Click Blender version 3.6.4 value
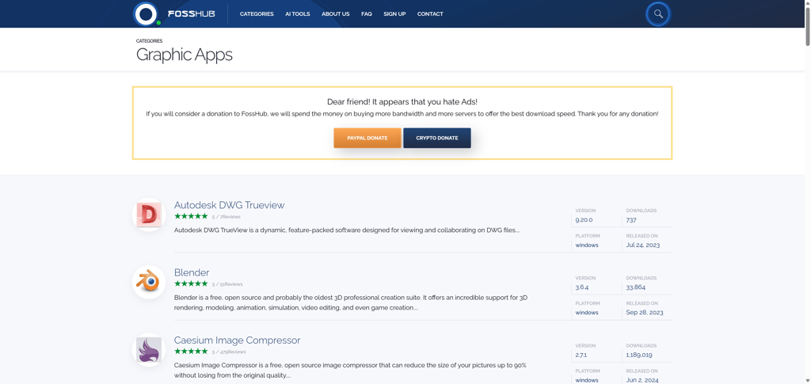This screenshot has width=811, height=384. pos(581,287)
